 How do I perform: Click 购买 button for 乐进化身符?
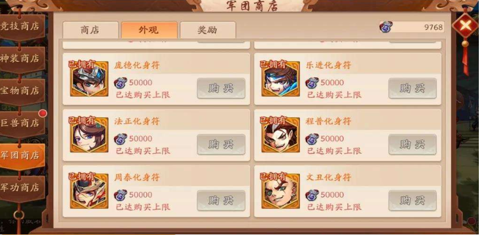pyautogui.click(x=412, y=89)
